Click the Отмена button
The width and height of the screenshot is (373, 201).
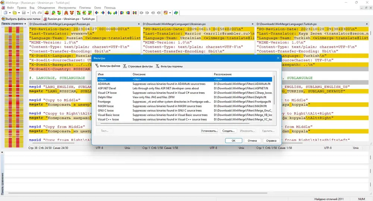[253, 140]
